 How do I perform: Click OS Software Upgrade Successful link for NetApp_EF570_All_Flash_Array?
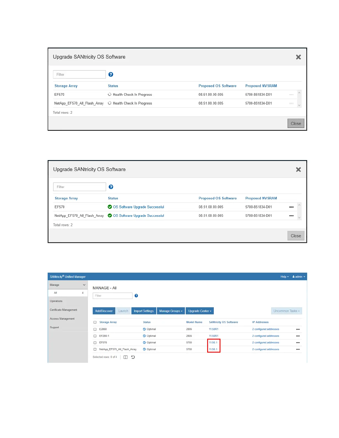pos(138,216)
